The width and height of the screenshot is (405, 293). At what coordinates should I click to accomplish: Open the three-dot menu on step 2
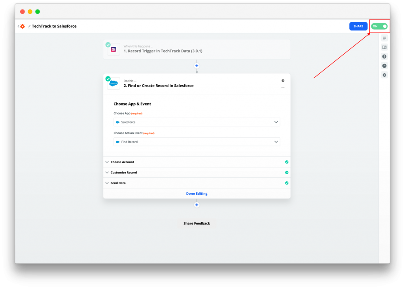point(283,88)
